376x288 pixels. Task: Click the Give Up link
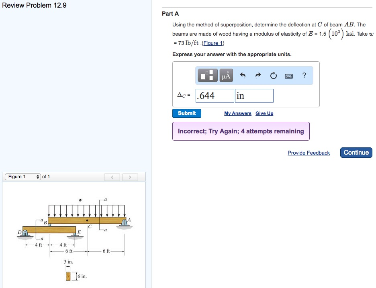(x=264, y=113)
